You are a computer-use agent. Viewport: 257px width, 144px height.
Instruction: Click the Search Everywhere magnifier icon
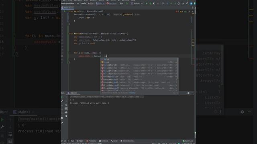tap(187, 4)
